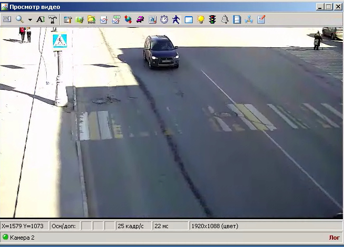
Task: Click the 1920x1088 resolution status field
Action: click(215, 226)
